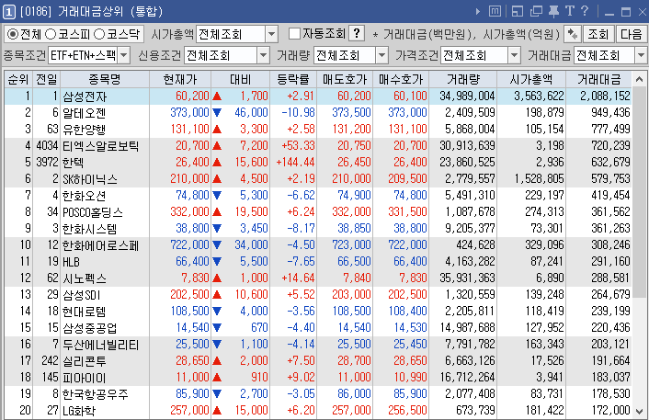The width and height of the screenshot is (649, 420).
Task: Click the 매도호가 column header
Action: 345,79
